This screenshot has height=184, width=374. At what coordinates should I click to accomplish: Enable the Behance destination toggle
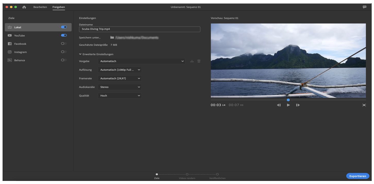point(64,60)
